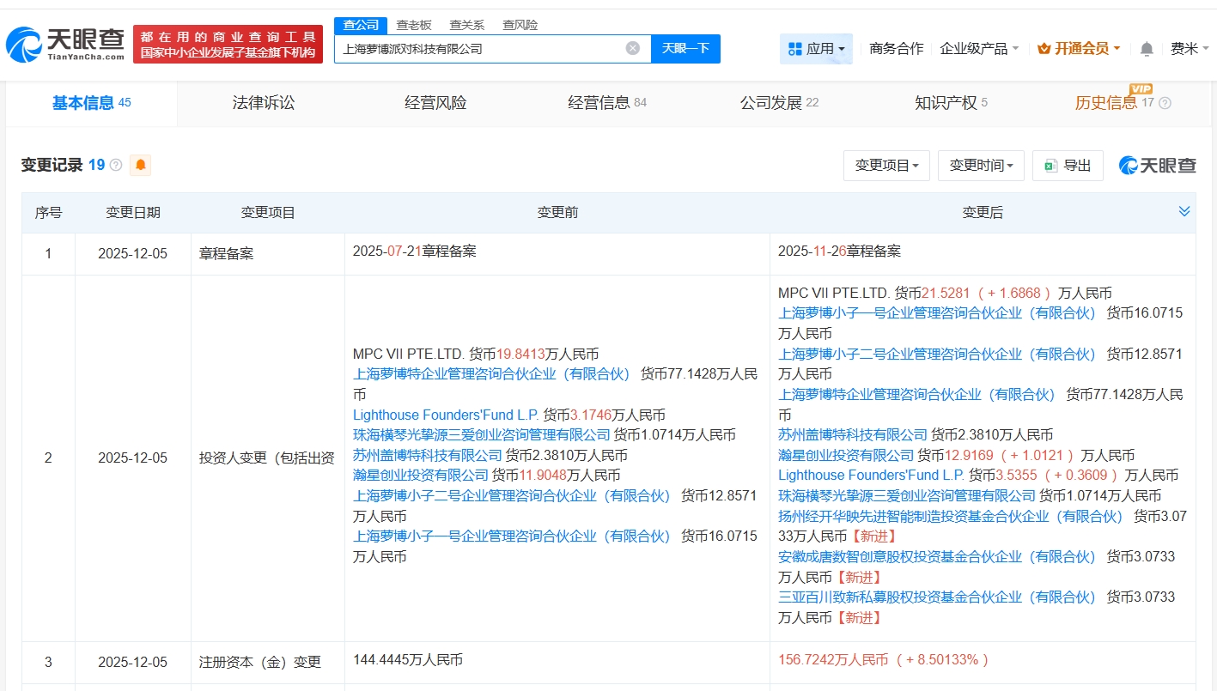
Task: Clear the search box with the circled X icon
Action: [634, 49]
